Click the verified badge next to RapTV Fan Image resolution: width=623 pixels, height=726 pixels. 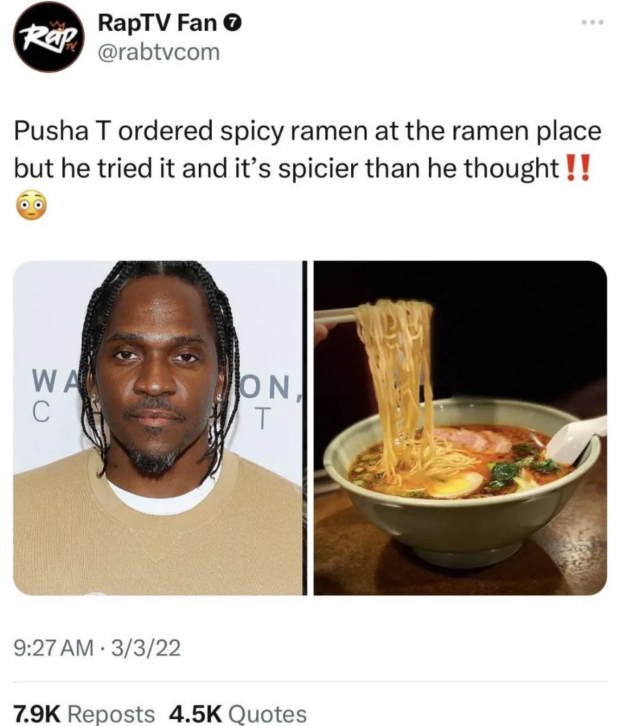[234, 23]
